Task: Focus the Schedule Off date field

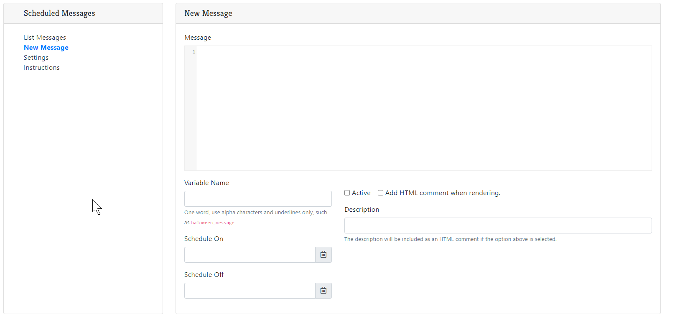Action: 250,291
